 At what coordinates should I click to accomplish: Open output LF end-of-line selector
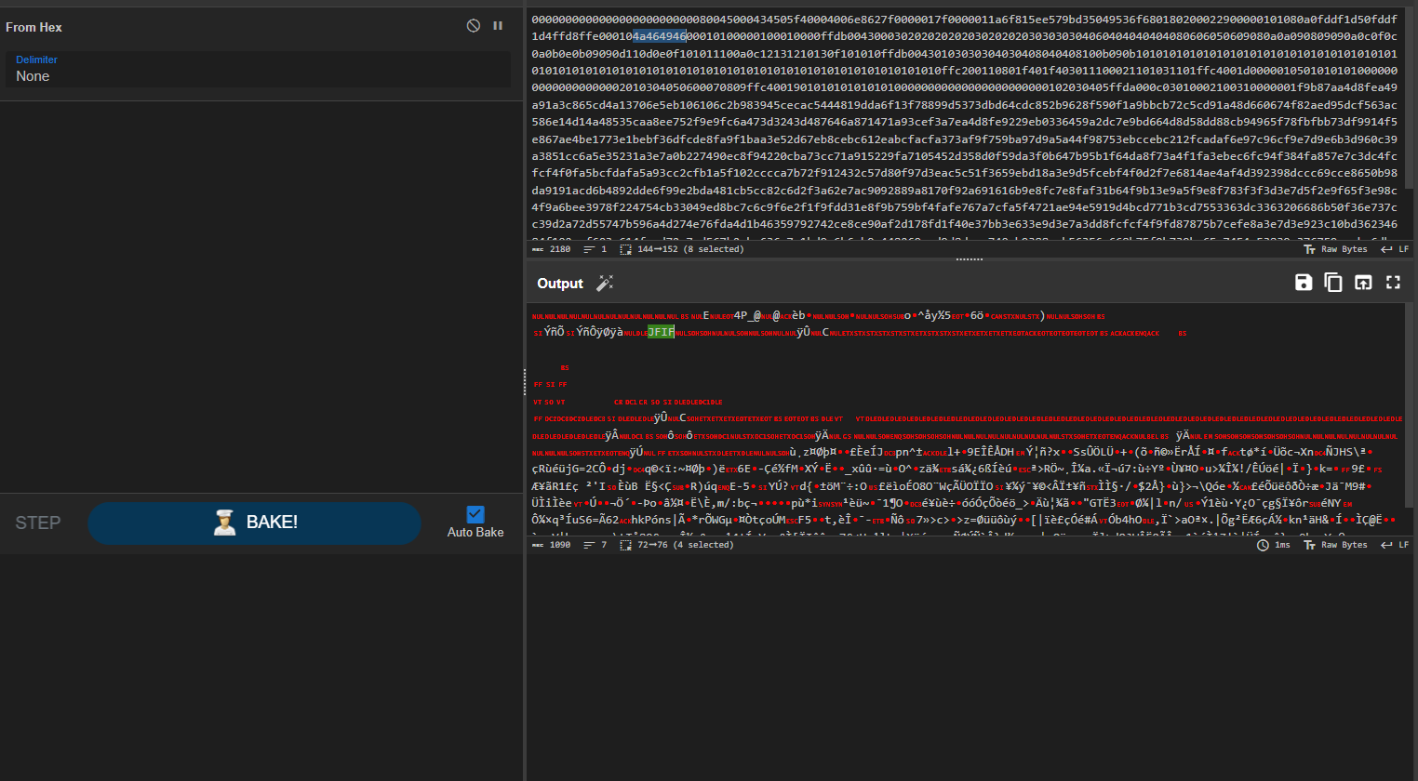tap(1395, 545)
